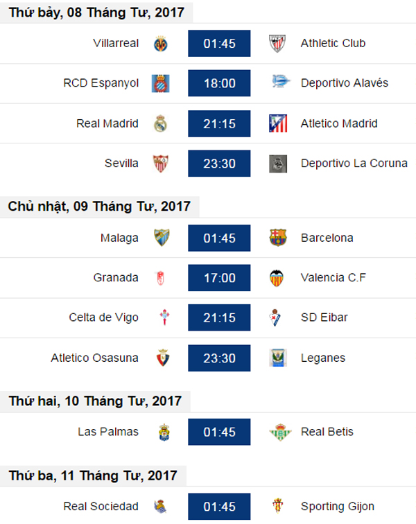Click the Valencia C.F bat crest
Image resolution: width=416 pixels, height=524 pixels.
(277, 278)
